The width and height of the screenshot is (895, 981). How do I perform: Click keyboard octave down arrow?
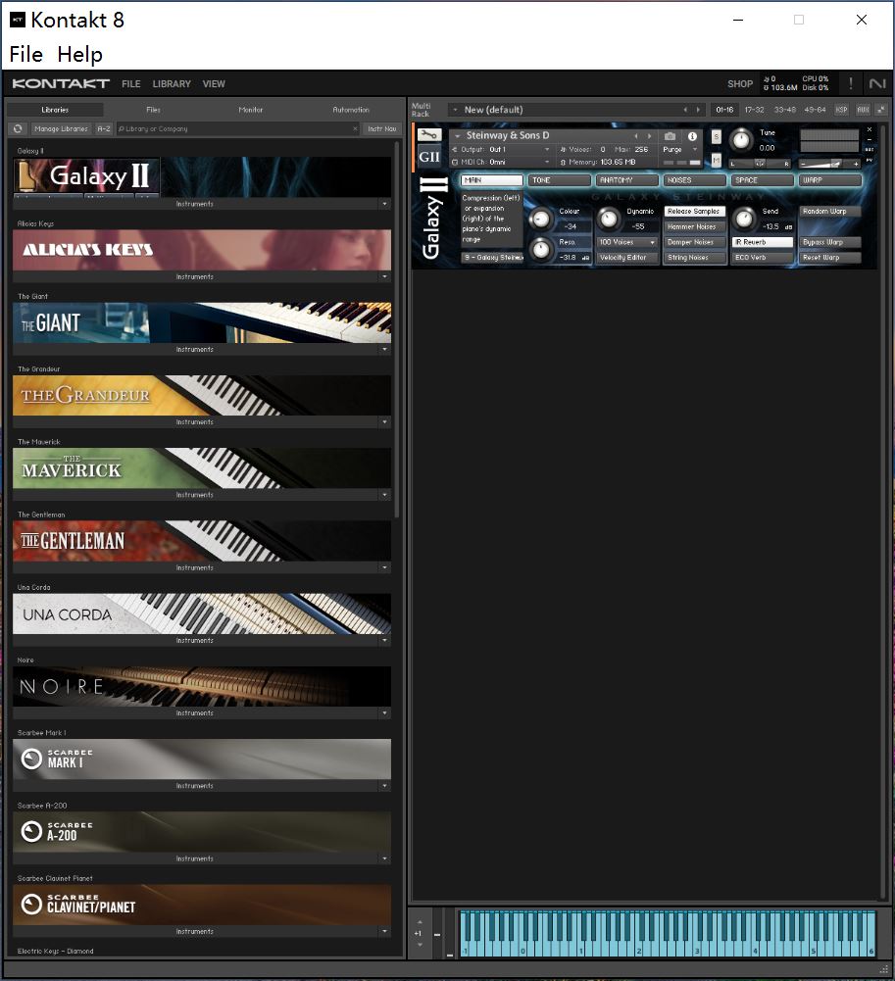pos(420,945)
